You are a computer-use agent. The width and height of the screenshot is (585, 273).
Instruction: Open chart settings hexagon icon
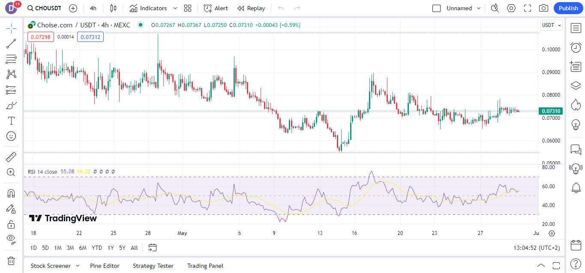pos(511,8)
